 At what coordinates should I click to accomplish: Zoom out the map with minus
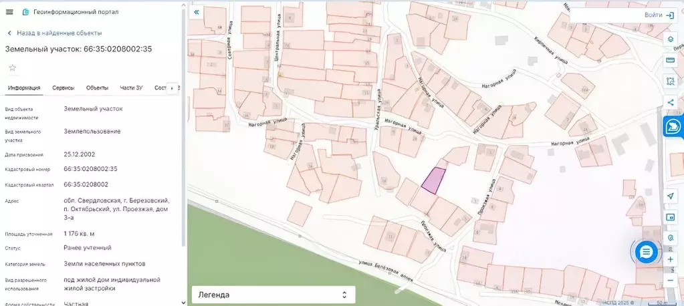pyautogui.click(x=670, y=281)
